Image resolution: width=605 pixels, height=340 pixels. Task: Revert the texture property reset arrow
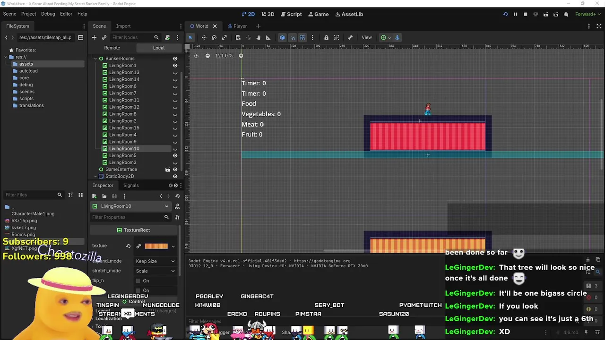(x=128, y=246)
